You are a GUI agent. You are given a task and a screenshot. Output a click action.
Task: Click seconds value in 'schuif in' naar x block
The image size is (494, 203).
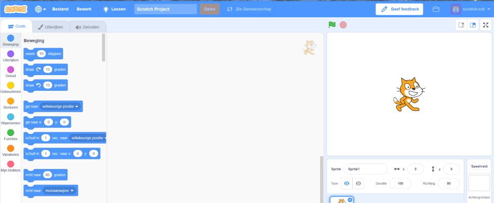click(x=46, y=153)
